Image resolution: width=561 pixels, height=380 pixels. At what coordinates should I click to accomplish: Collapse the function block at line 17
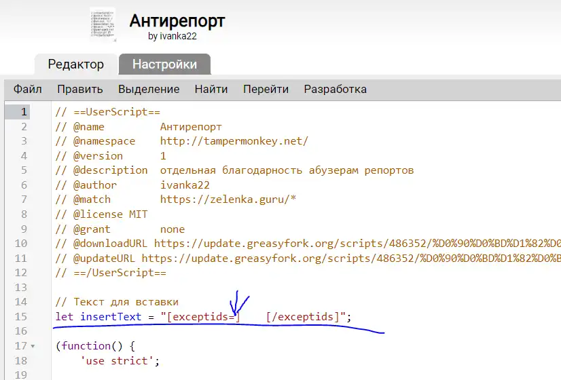point(33,346)
